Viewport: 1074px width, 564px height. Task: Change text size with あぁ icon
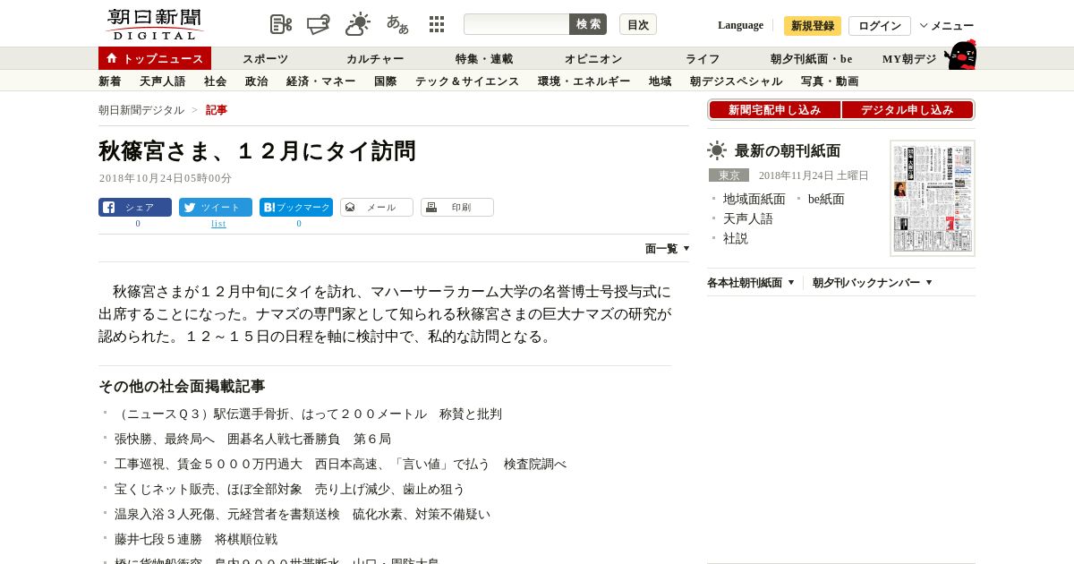(x=397, y=24)
